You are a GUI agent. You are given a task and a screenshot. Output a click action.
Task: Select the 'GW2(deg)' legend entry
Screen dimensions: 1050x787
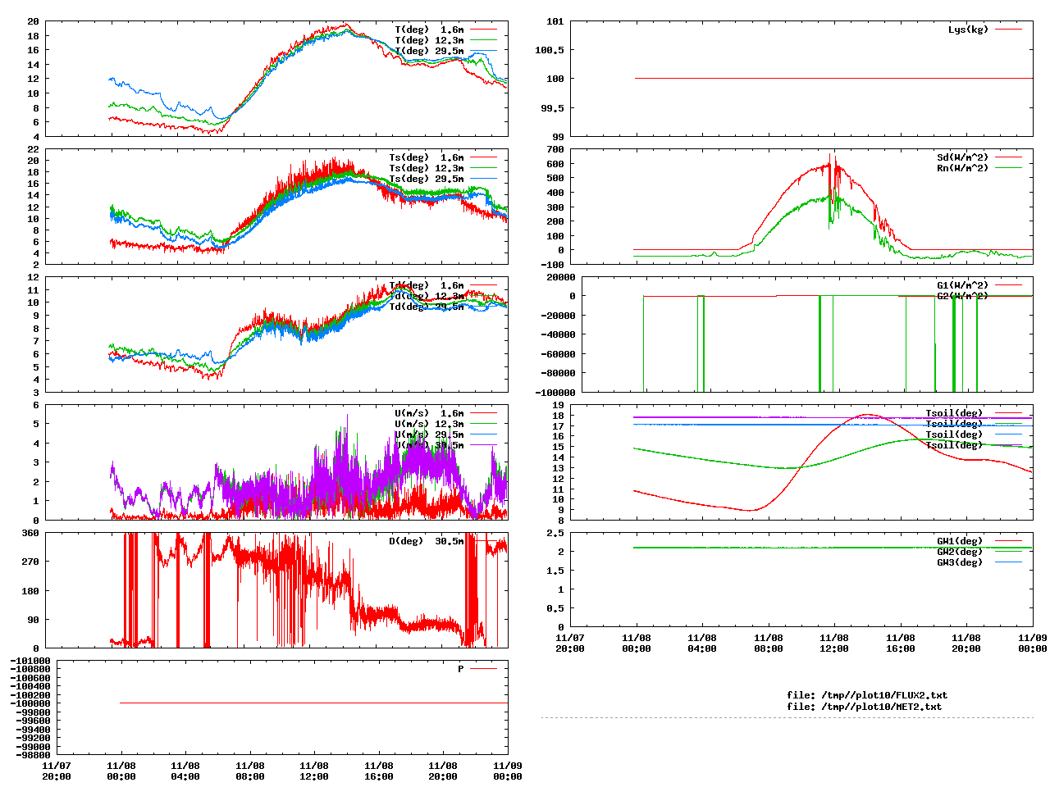(x=960, y=552)
